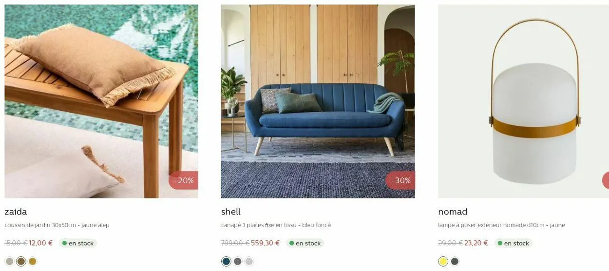Open the nomad product title link
This screenshot has width=609, height=271.
[453, 212]
